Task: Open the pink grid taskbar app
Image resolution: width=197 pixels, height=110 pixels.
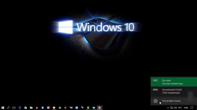Action: point(48,108)
